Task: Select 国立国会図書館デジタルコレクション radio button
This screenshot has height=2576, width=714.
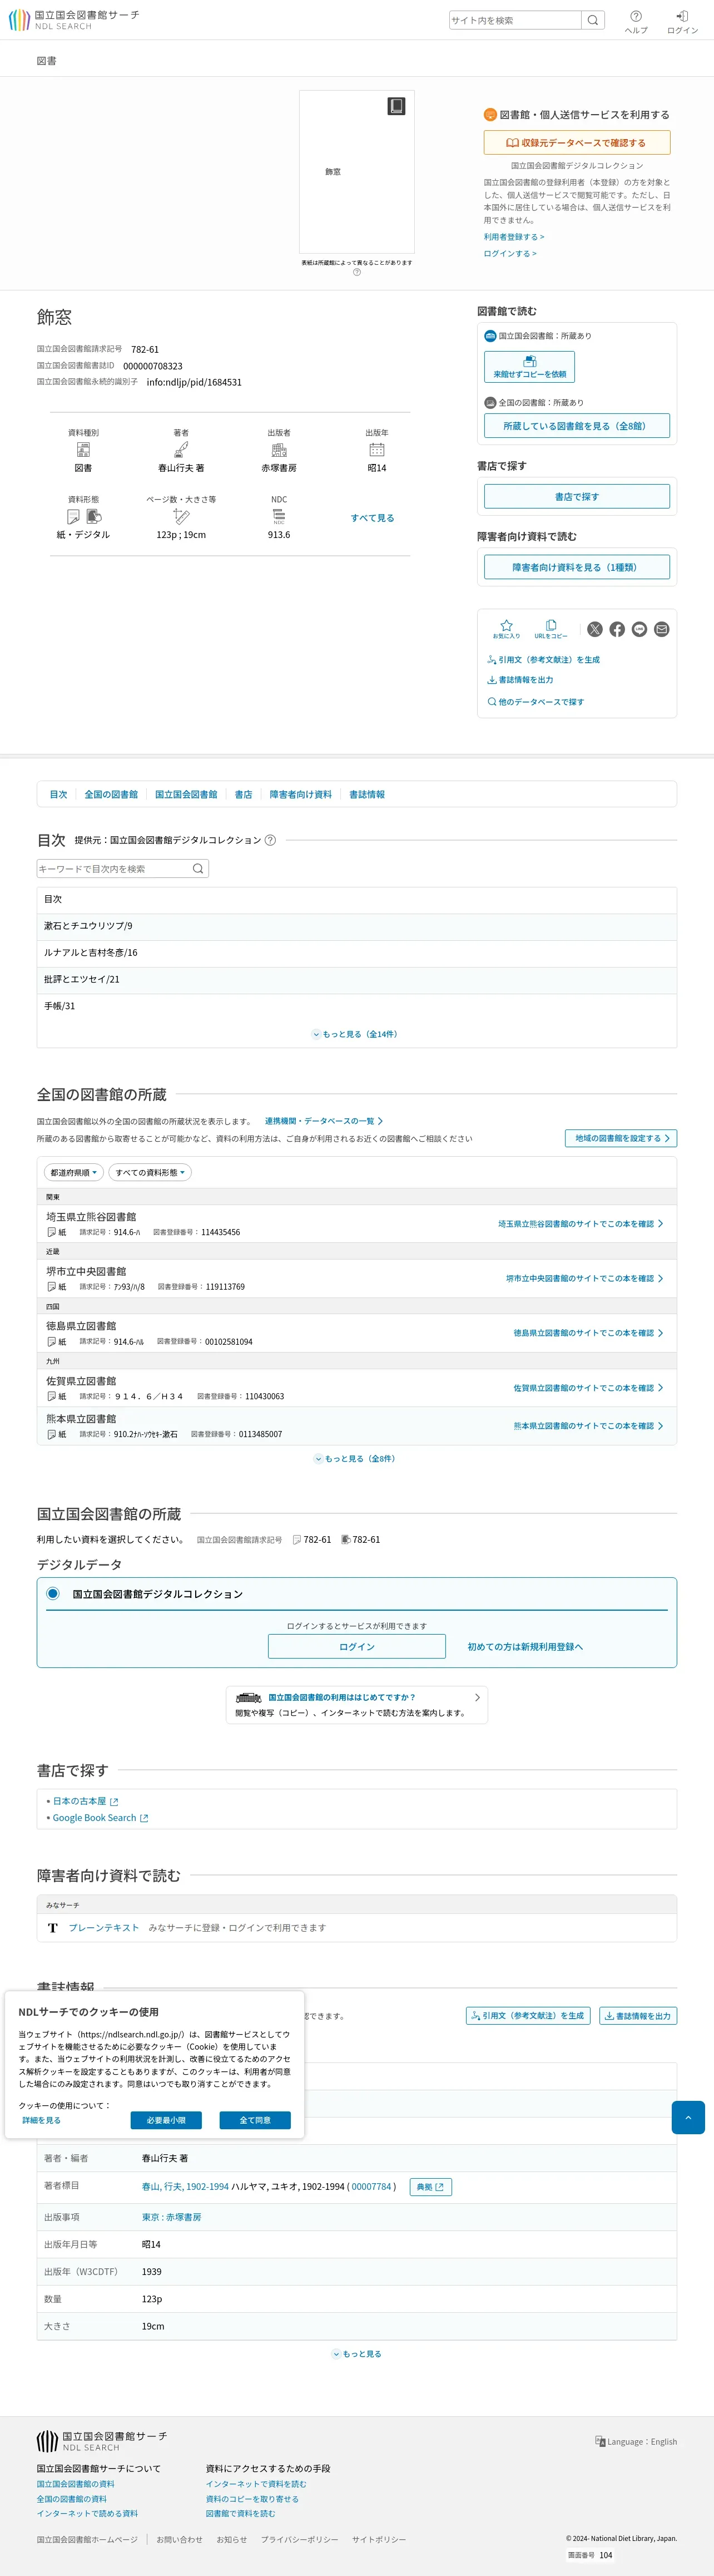Action: click(53, 1594)
